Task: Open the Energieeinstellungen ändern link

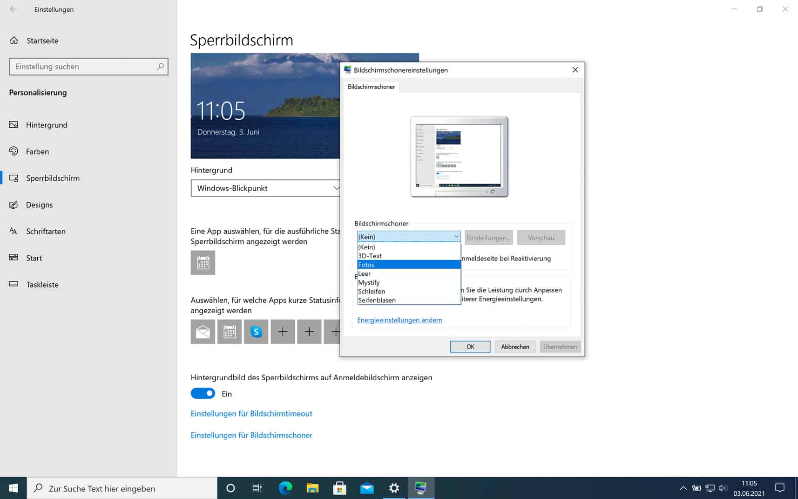Action: pos(399,320)
